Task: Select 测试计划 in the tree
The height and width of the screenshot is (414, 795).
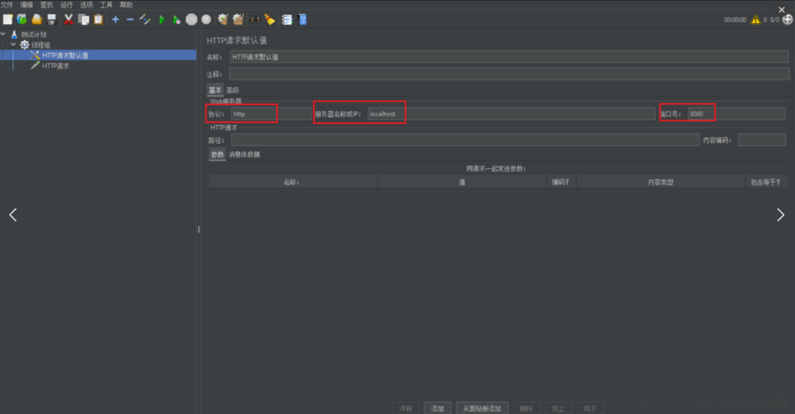Action: pyautogui.click(x=34, y=35)
